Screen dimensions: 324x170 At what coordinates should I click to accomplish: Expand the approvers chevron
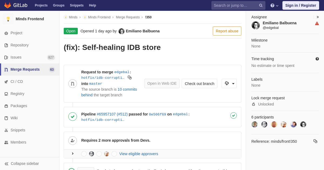pos(73,154)
